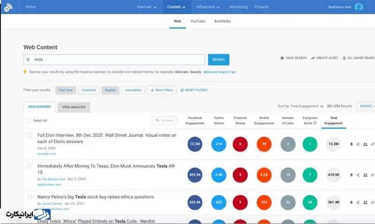The image size is (375, 224).
Task: Click the BuzzSumo logo icon
Action: point(8,8)
